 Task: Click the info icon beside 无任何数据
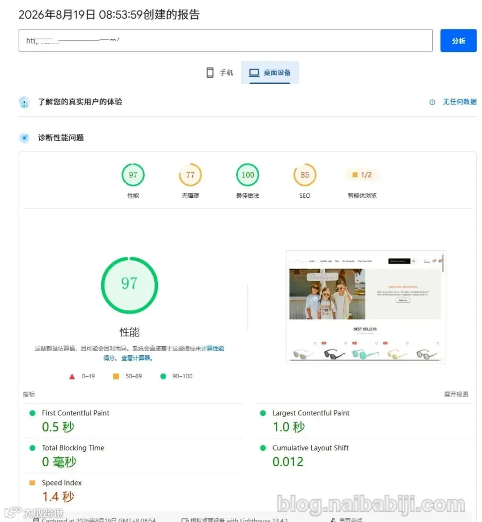pos(432,102)
